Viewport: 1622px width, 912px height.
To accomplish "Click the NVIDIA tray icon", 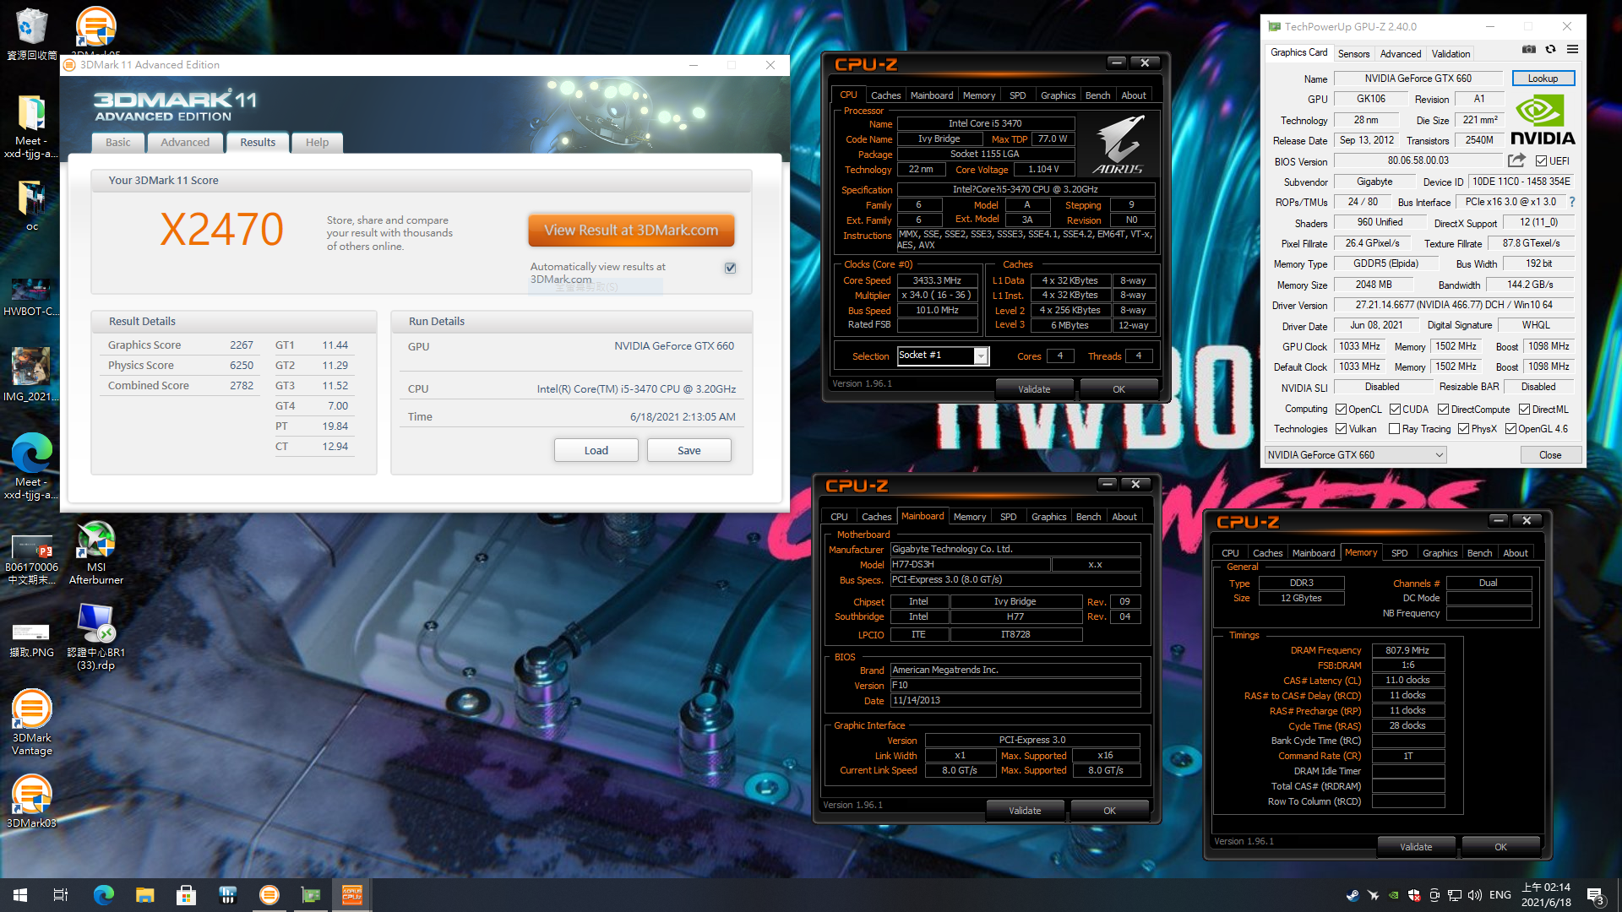I will (x=1393, y=895).
